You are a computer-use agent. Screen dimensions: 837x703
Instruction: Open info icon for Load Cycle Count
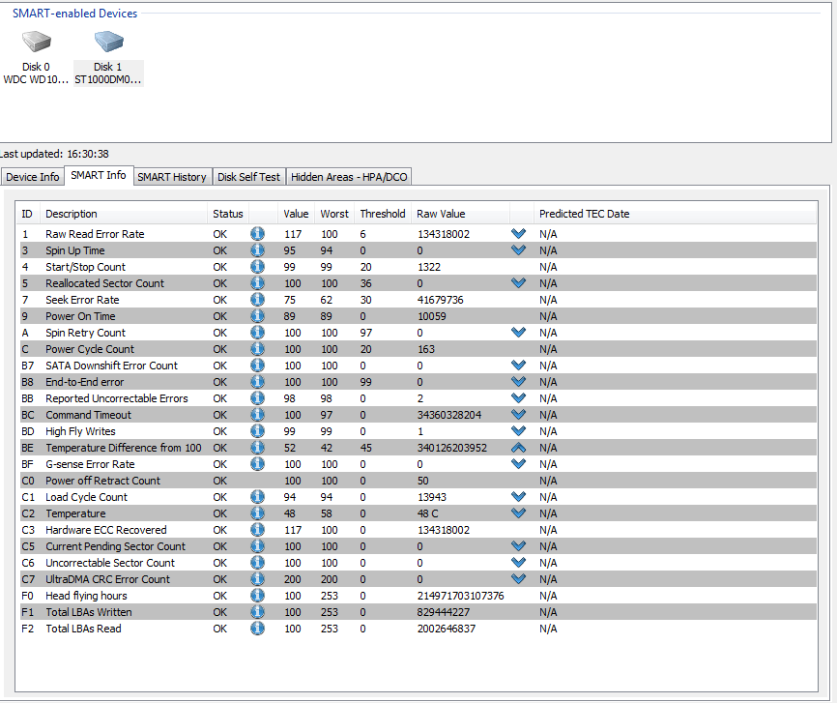point(257,497)
